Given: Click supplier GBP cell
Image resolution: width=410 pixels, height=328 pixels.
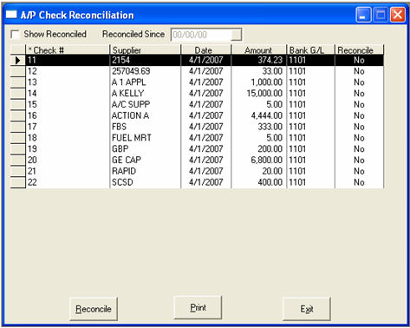Looking at the screenshot, I should point(146,149).
